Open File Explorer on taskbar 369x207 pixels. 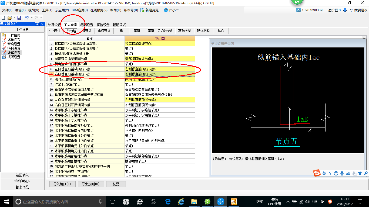[x=194, y=201]
